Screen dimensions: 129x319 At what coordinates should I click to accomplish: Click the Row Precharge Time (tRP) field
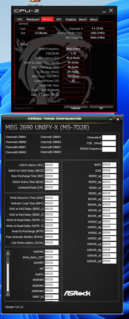coord(52,176)
